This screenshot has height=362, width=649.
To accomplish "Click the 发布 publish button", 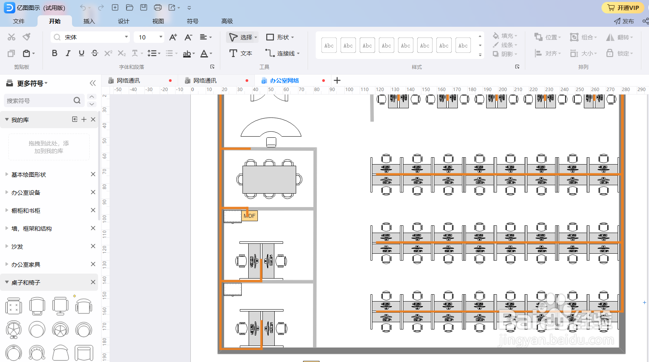I will [624, 21].
